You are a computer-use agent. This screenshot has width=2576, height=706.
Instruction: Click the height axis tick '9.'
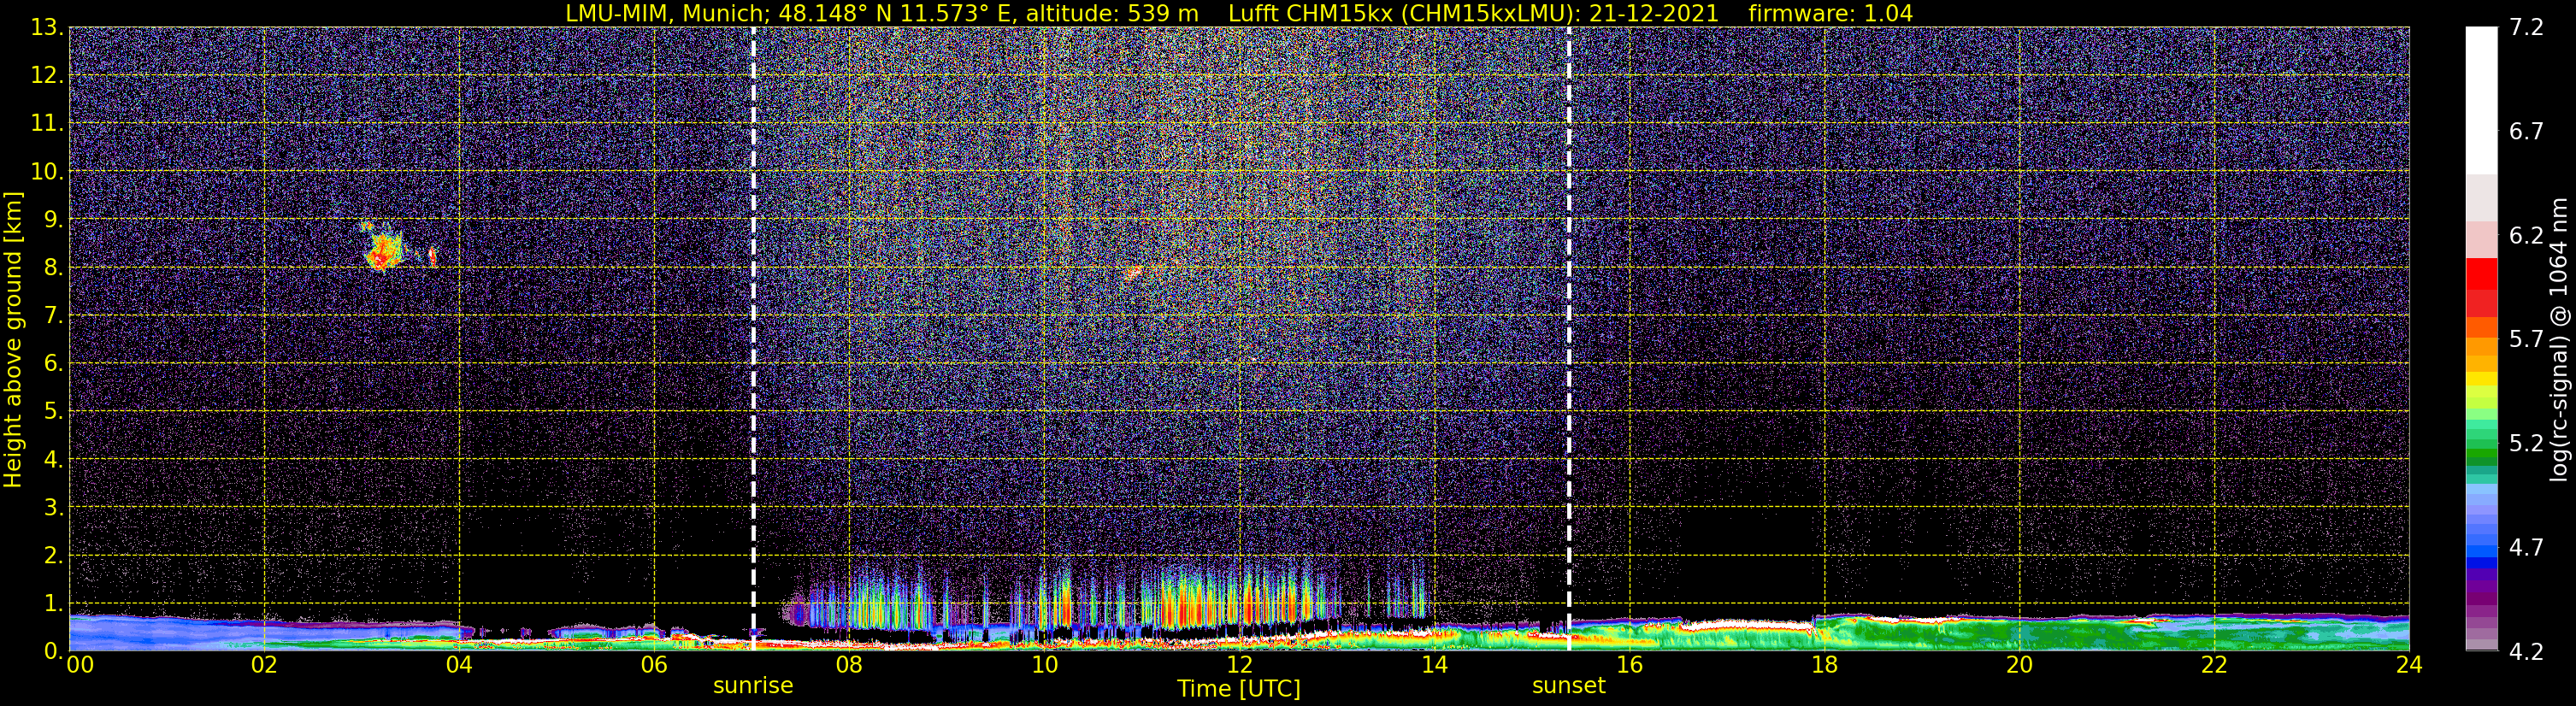53,220
